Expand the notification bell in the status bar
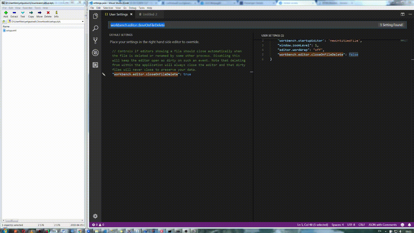The width and height of the screenshot is (414, 233). click(x=409, y=225)
